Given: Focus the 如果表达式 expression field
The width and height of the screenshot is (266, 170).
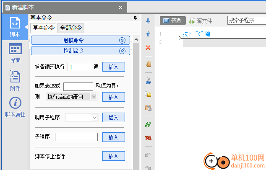Looking at the screenshot, I should tap(78, 87).
